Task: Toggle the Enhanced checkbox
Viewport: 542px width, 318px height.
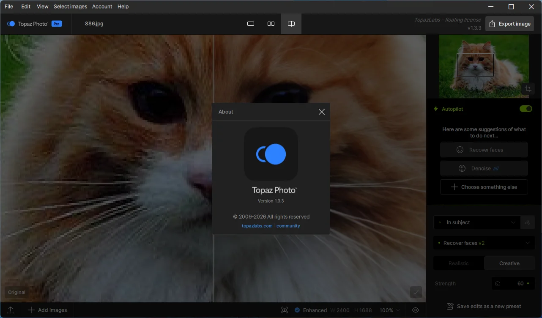Action: tap(297, 310)
